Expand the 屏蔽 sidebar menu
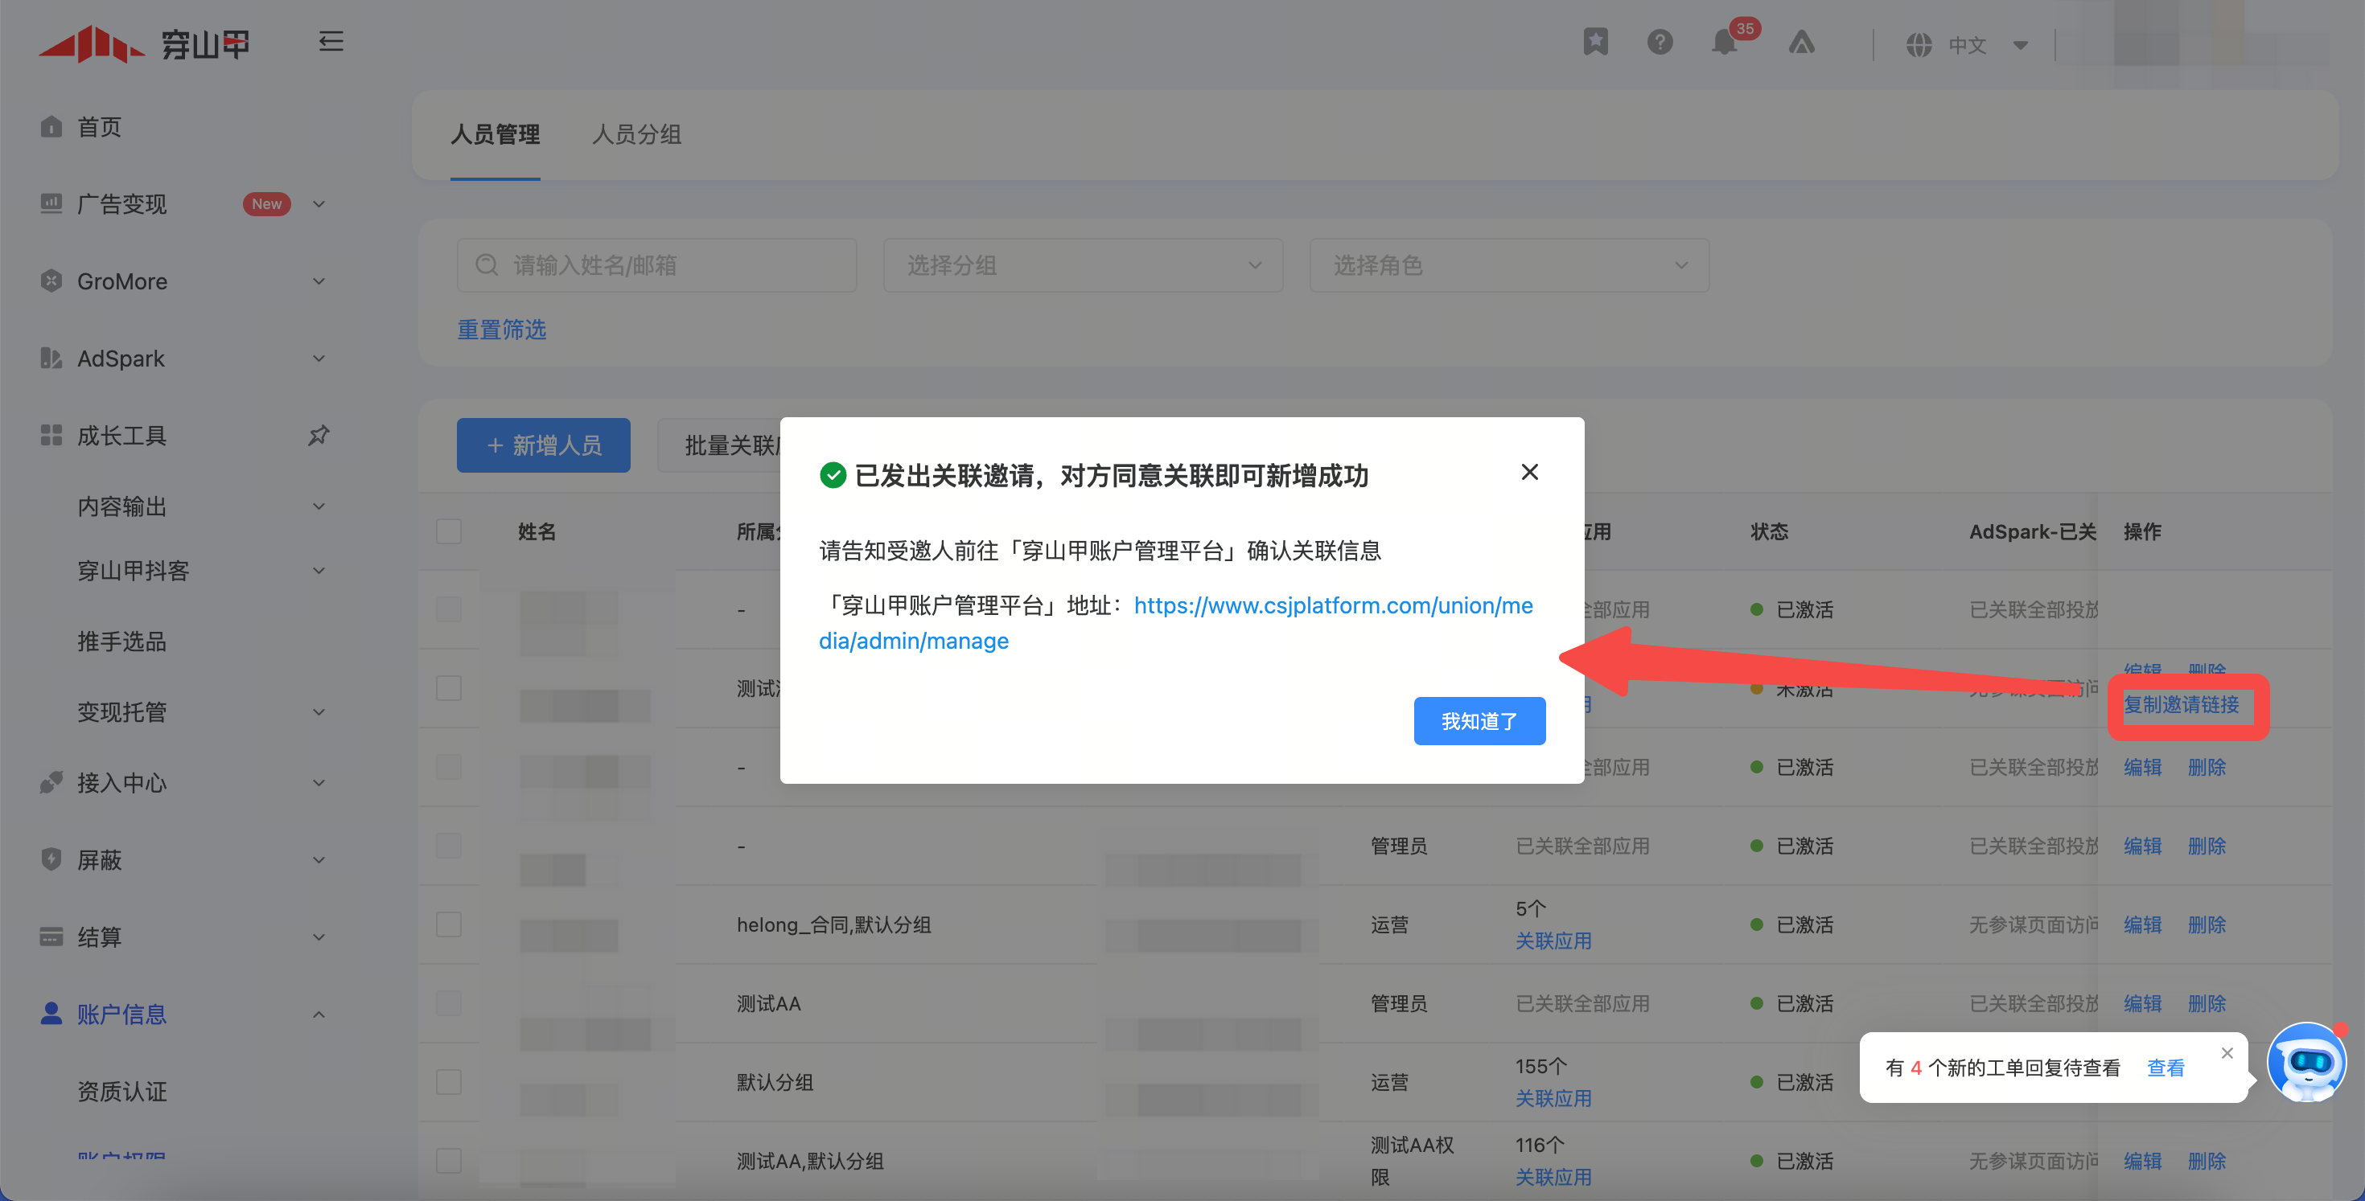Image resolution: width=2365 pixels, height=1201 pixels. (319, 859)
